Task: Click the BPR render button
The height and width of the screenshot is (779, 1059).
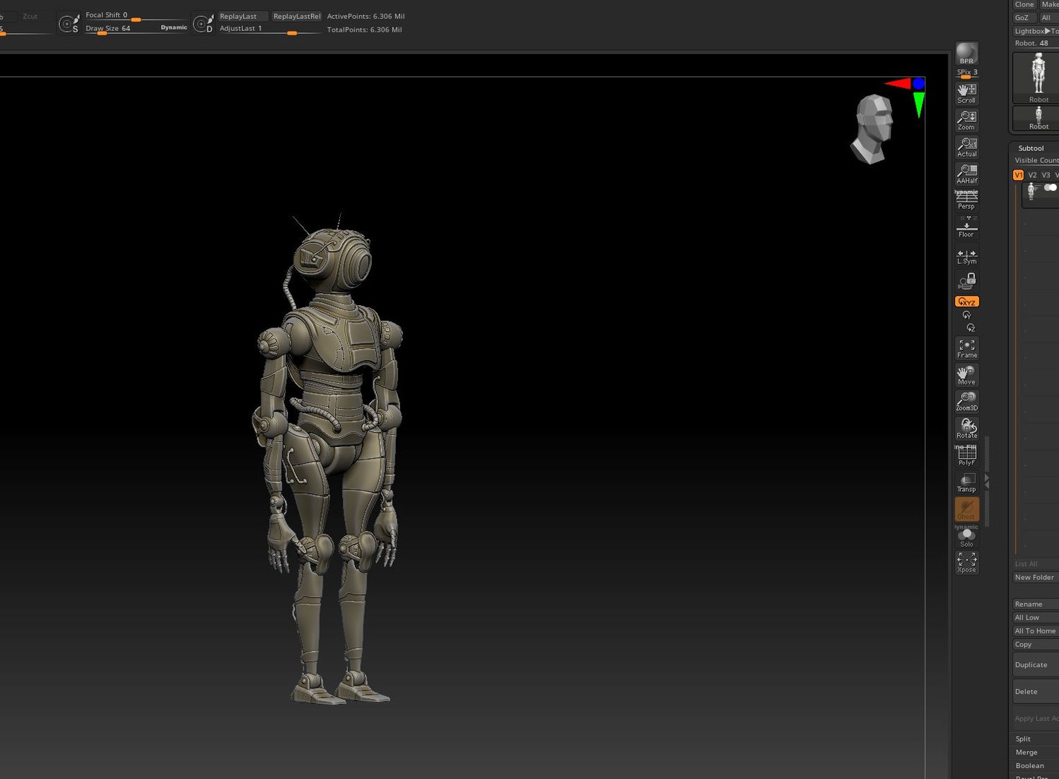Action: click(x=967, y=54)
